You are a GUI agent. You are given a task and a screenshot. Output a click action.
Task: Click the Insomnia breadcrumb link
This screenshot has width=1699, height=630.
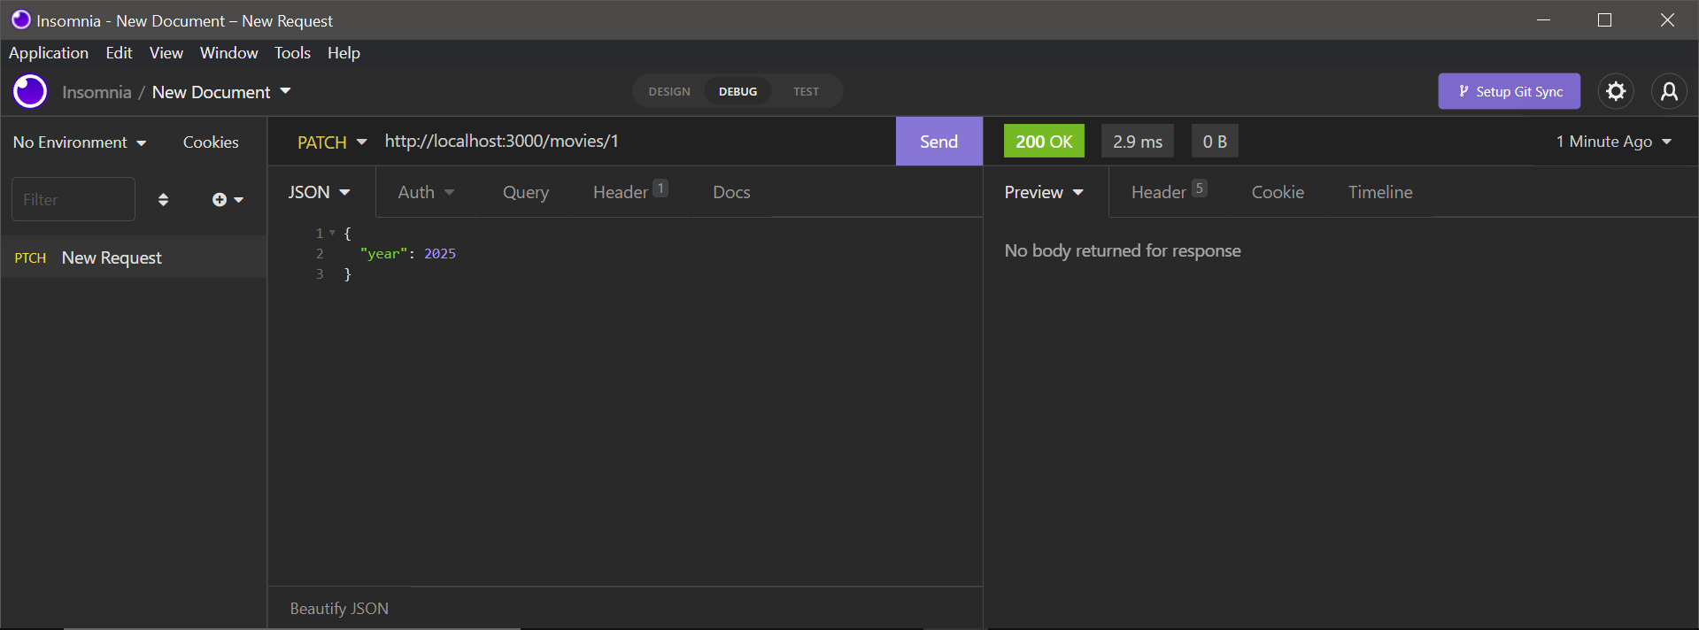pyautogui.click(x=97, y=92)
